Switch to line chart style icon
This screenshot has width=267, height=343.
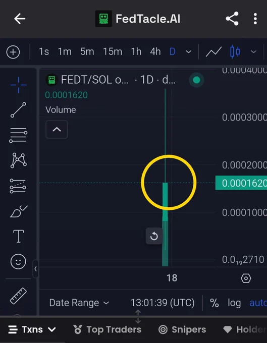(x=214, y=52)
